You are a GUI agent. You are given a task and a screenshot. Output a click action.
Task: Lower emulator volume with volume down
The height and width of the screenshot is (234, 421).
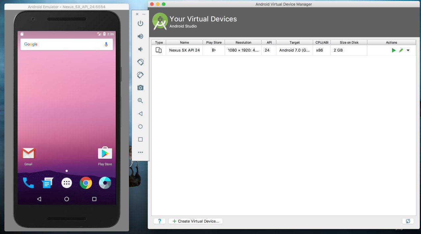click(140, 49)
